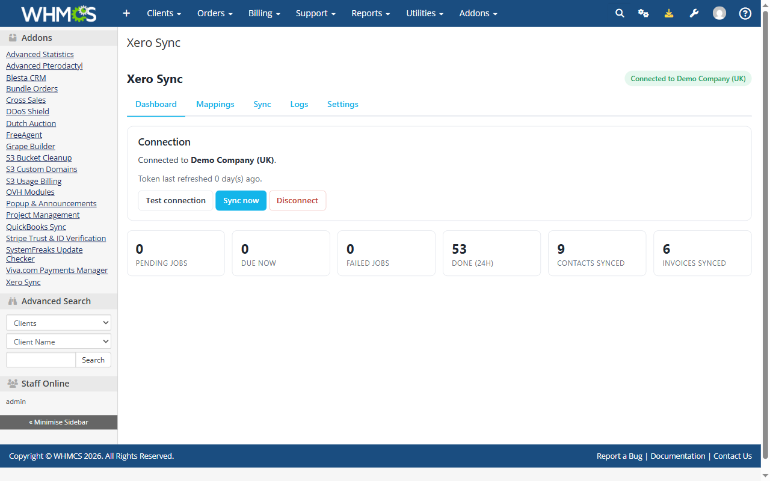Open the plus quick-add menu
The image size is (770, 481).
(126, 13)
